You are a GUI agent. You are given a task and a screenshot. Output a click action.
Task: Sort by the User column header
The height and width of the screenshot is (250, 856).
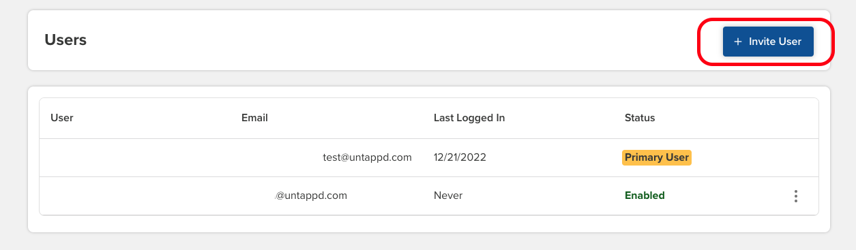(62, 118)
